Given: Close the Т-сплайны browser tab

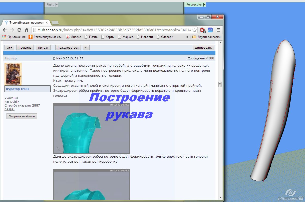Looking at the screenshot, I should 47,23.
